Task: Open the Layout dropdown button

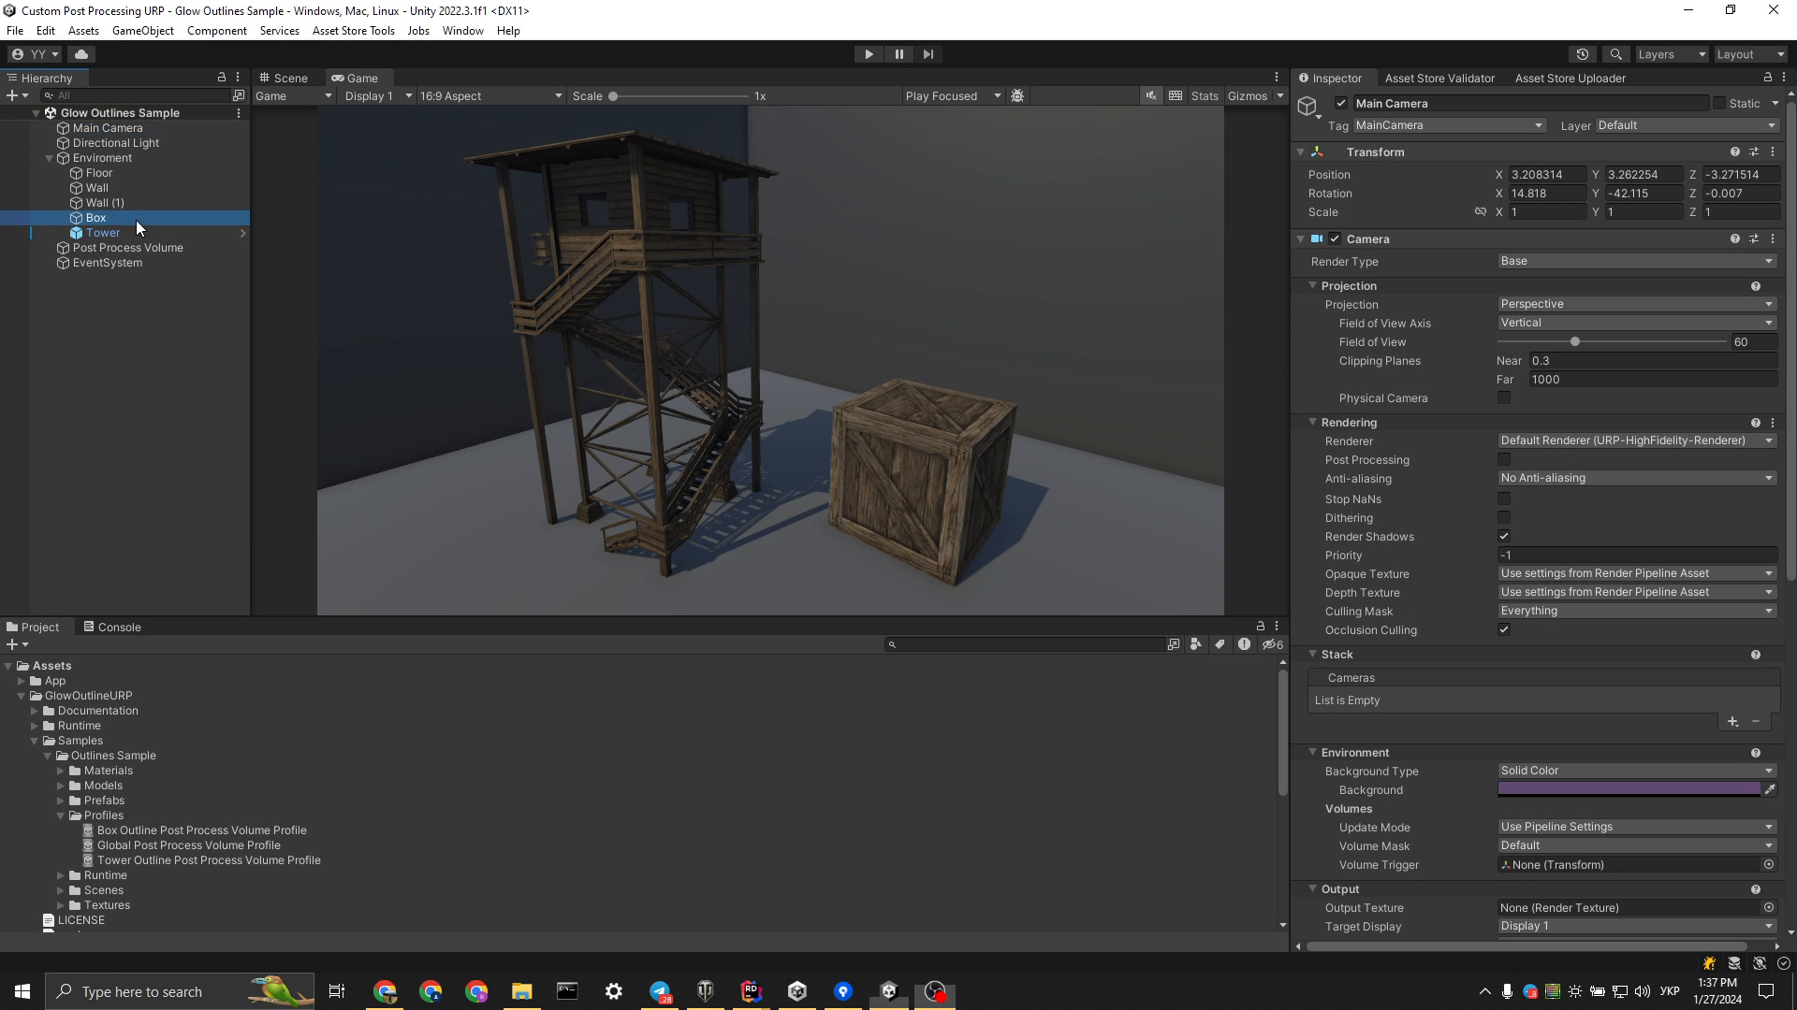Action: [x=1750, y=54]
